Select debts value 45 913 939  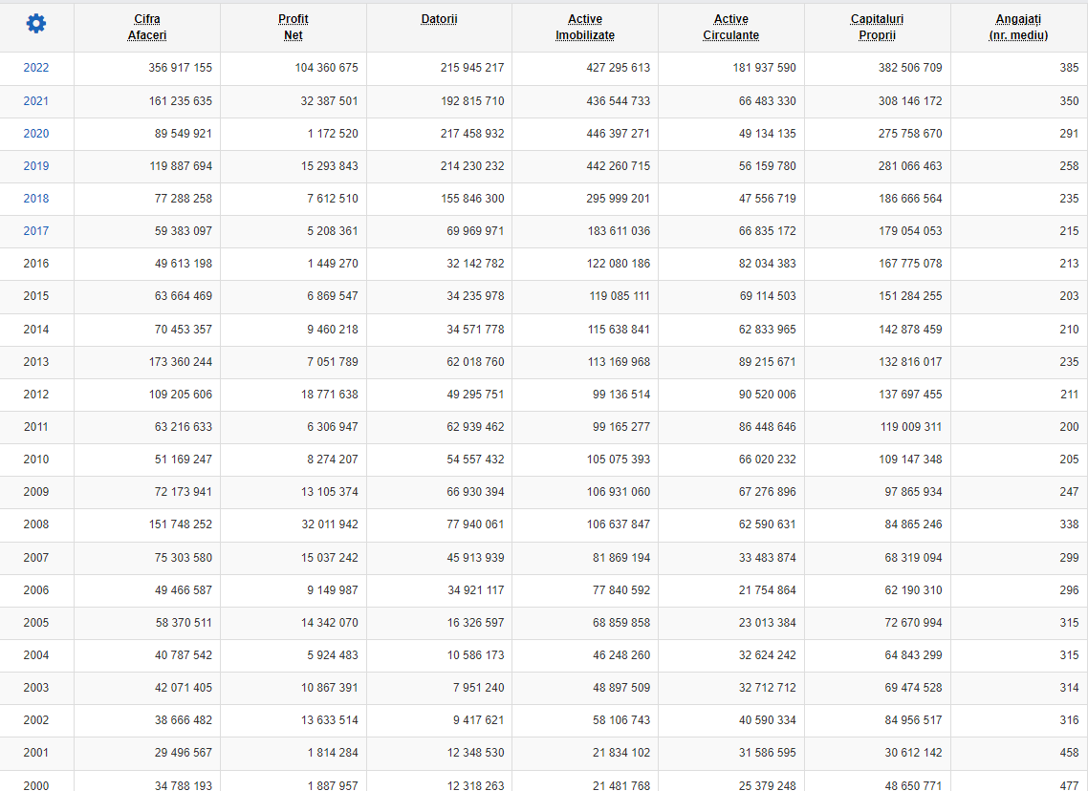(475, 559)
